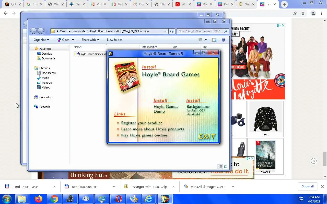
Task: Open the view options dropdown arrow
Action: pyautogui.click(x=206, y=40)
